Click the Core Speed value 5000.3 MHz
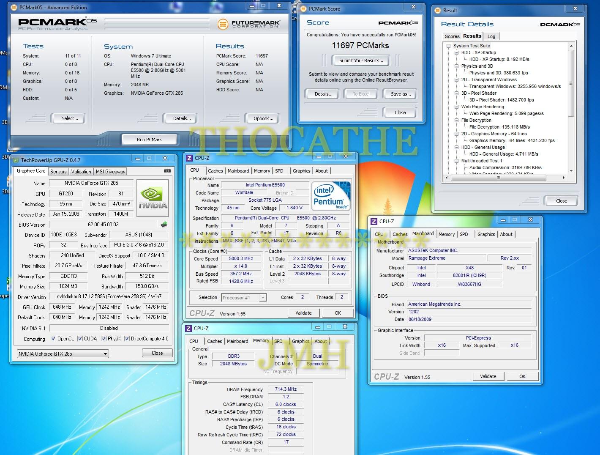The width and height of the screenshot is (600, 455). tap(241, 259)
